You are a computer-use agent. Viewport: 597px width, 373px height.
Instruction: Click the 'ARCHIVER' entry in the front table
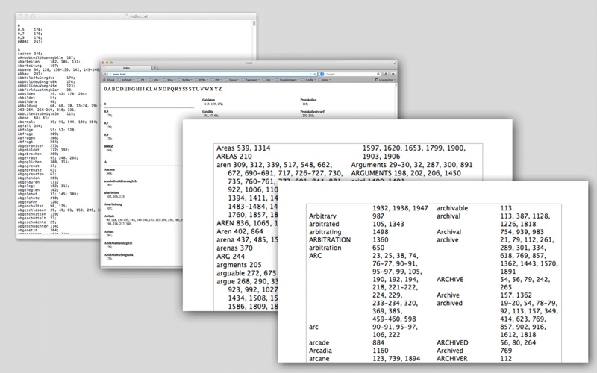(452, 359)
